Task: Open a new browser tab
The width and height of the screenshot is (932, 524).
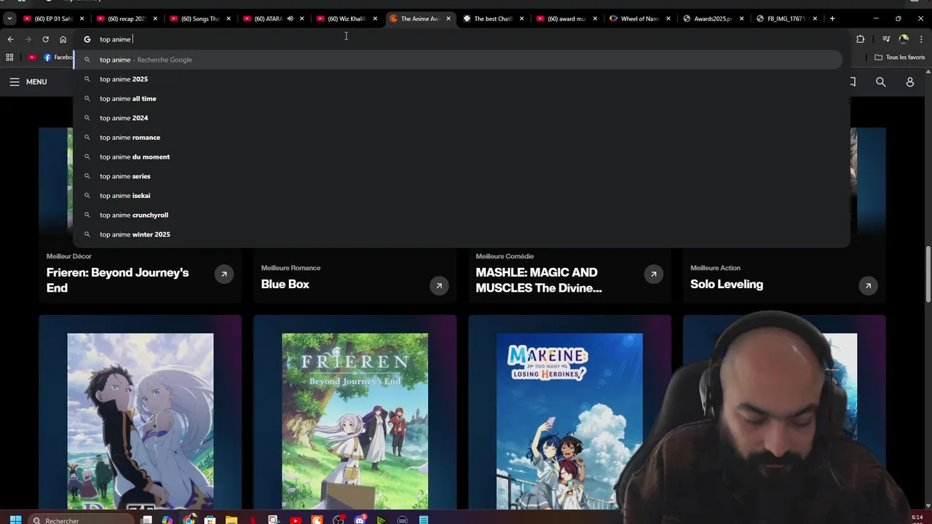Action: [x=832, y=18]
